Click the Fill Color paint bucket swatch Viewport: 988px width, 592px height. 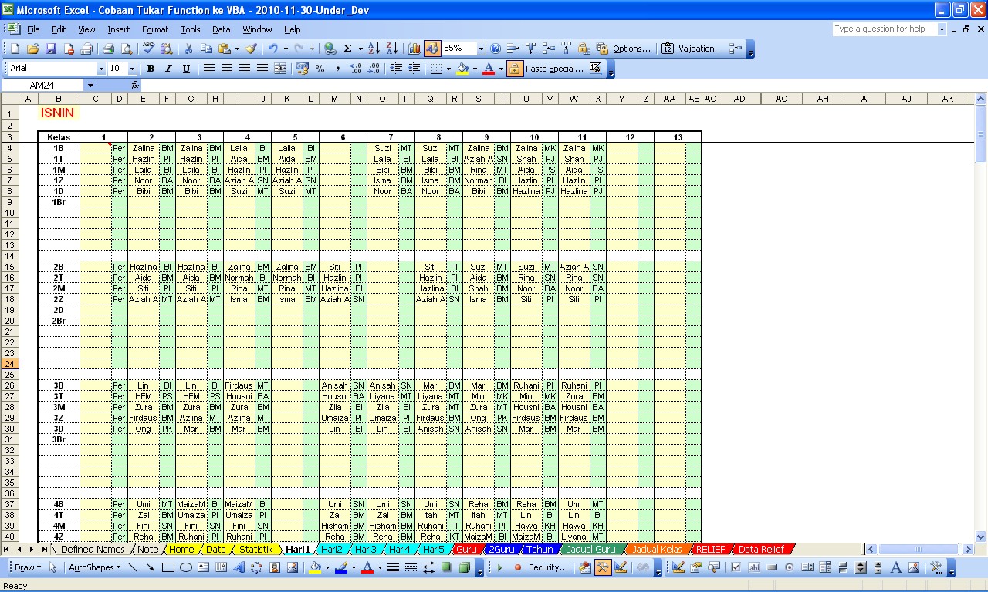point(462,69)
